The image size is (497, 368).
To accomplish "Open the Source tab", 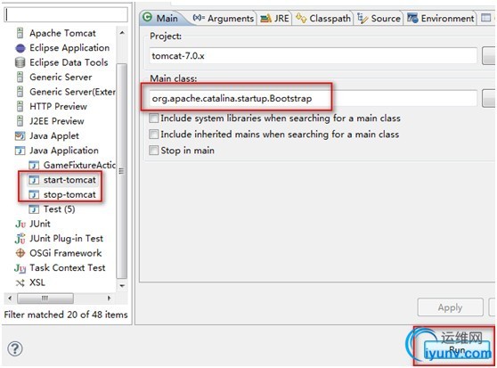I will coord(379,19).
